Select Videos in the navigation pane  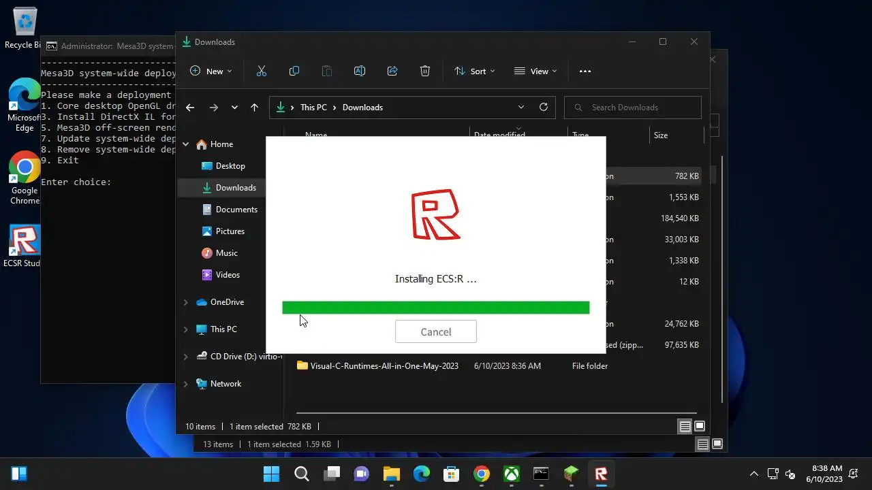[228, 275]
